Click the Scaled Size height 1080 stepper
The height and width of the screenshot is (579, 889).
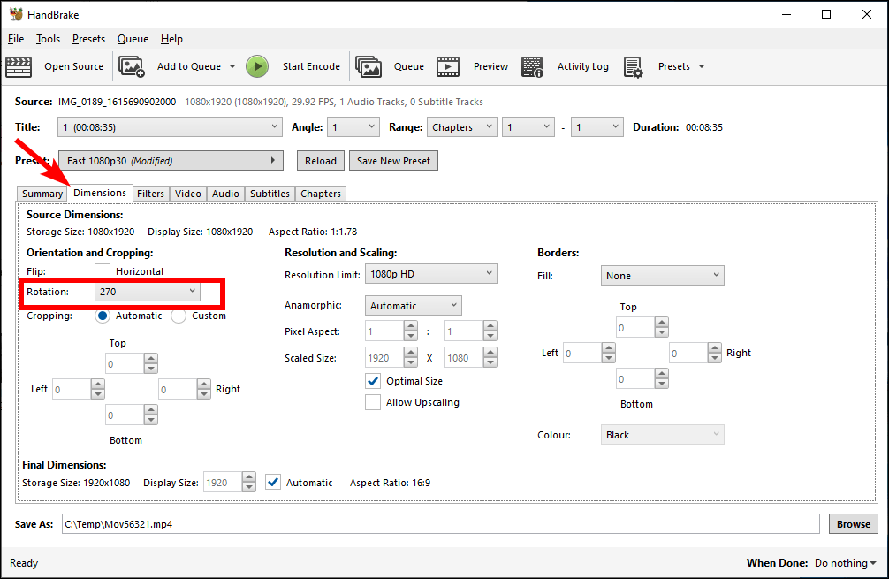coord(490,357)
